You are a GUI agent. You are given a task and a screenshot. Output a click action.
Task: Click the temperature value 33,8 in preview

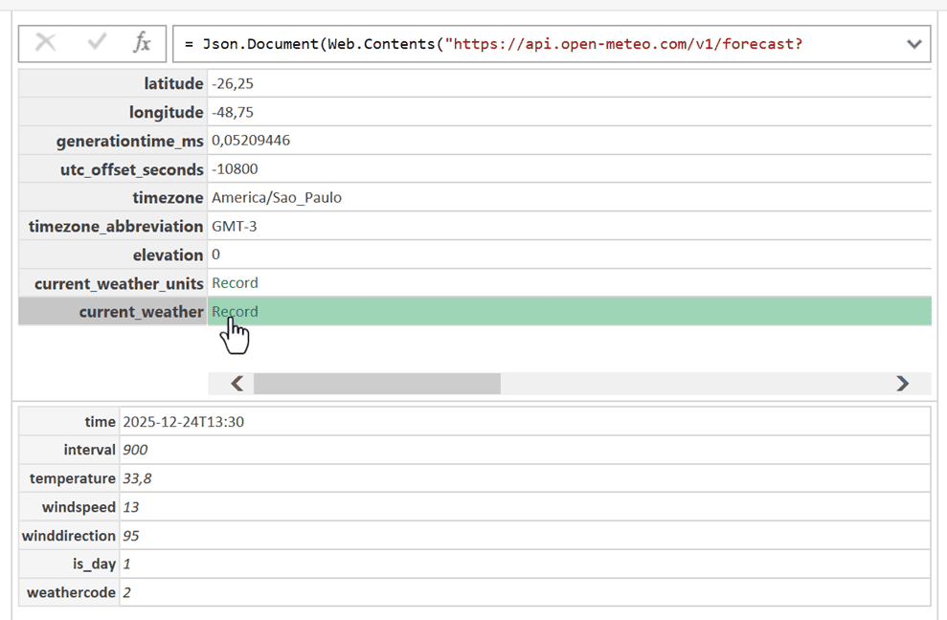pos(138,478)
